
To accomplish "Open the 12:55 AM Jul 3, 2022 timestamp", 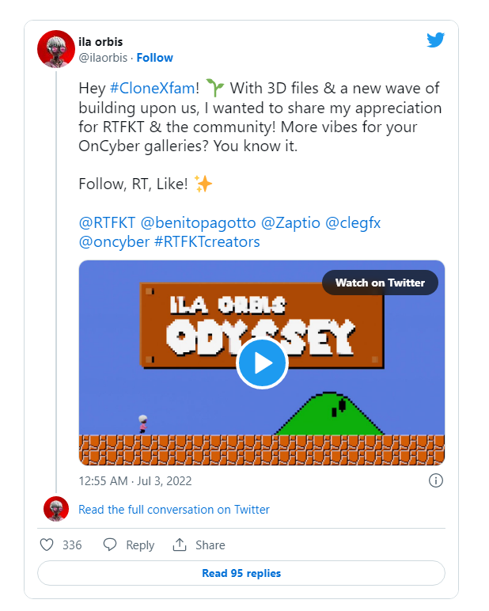I will coord(135,481).
